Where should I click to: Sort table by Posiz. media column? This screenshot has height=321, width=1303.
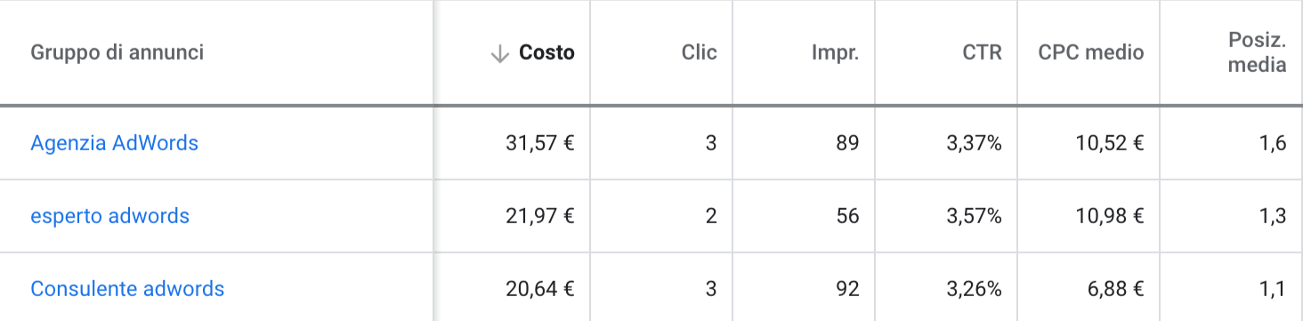coord(1257,53)
